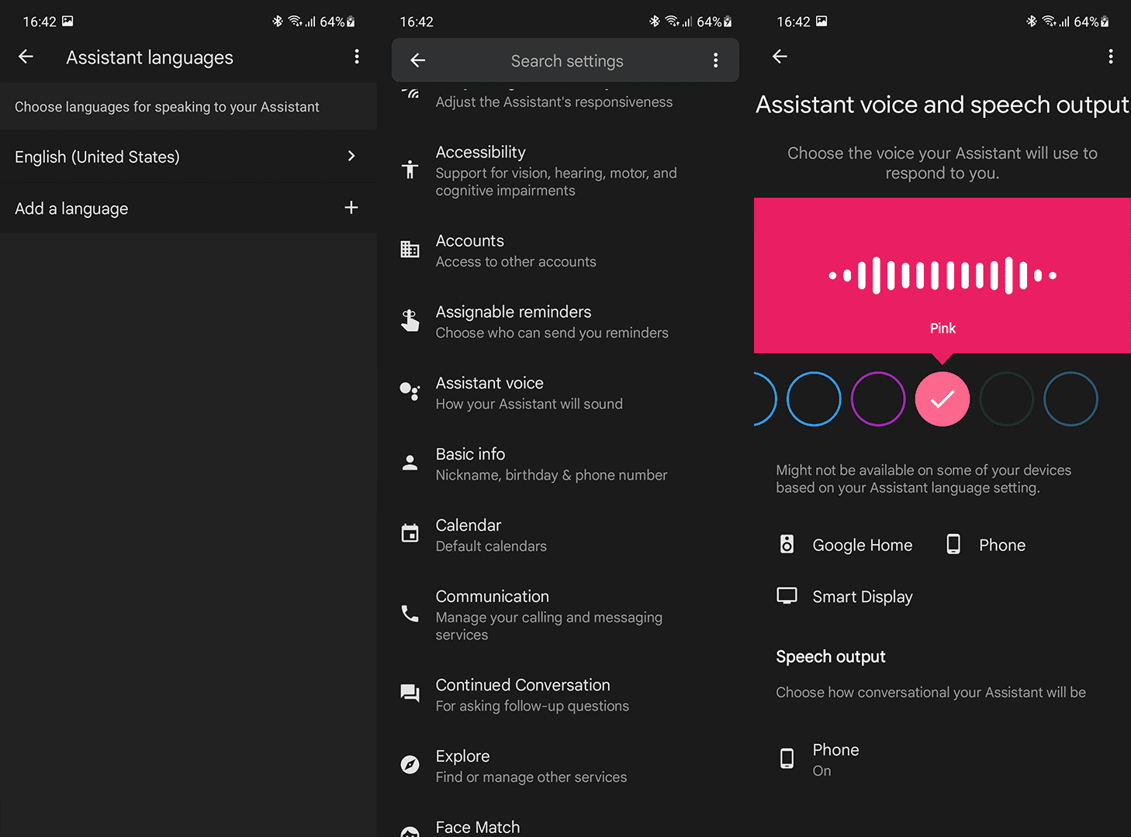Open Phone speech output setting showing On
The height and width of the screenshot is (837, 1131).
tap(942, 759)
